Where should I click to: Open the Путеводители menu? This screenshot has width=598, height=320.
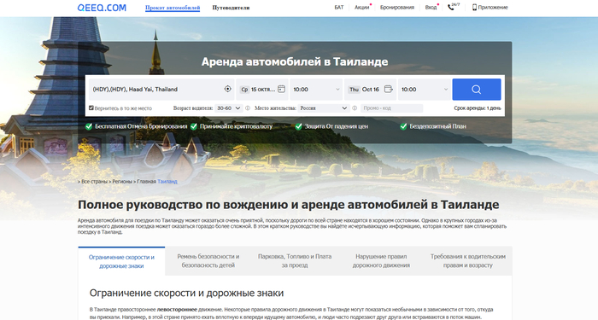click(232, 8)
